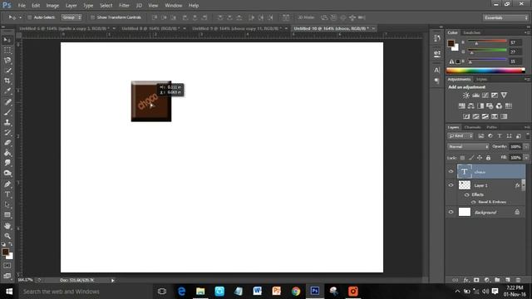Viewport: 532px width, 299px height.
Task: Delete layer using trash icon
Action: click(518, 280)
